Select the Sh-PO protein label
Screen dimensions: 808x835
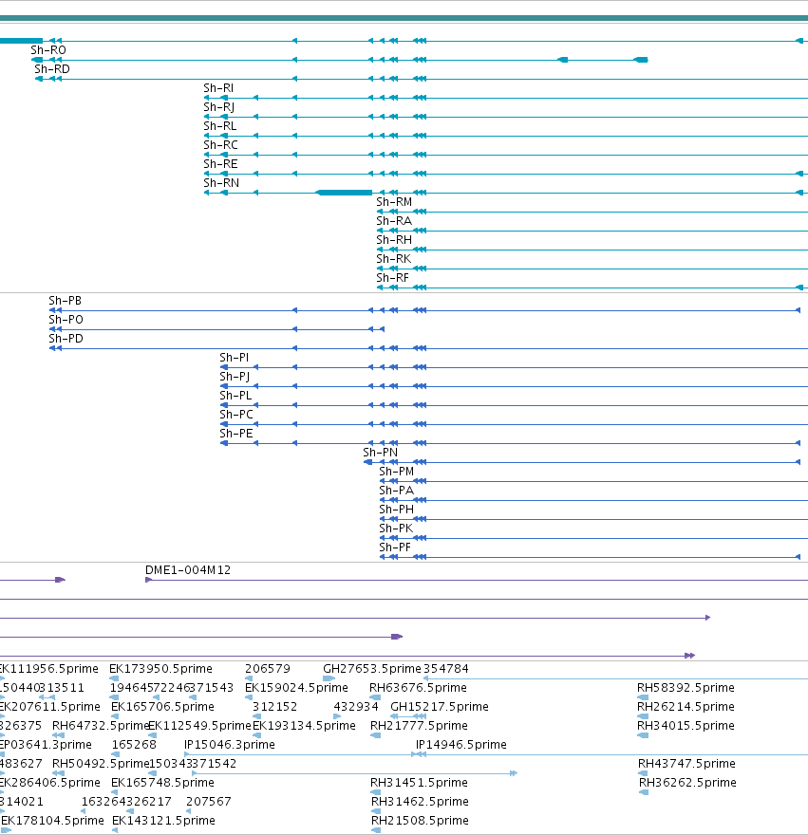point(66,320)
